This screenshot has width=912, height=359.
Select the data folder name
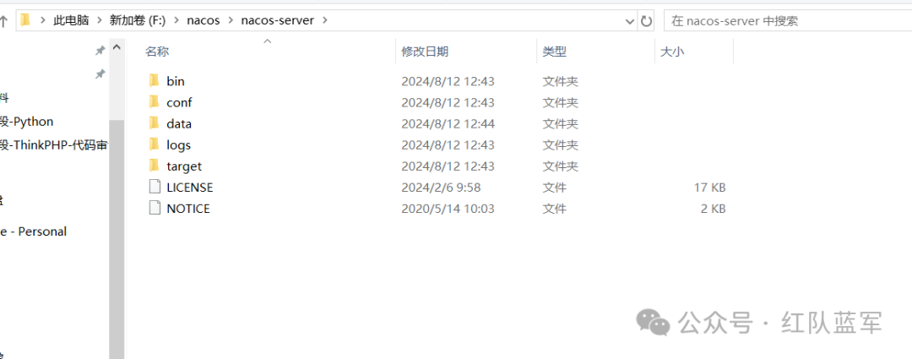click(x=179, y=123)
